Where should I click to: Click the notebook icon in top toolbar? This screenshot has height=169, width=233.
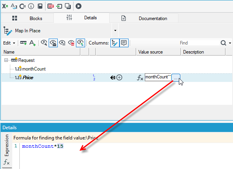[x=40, y=6]
